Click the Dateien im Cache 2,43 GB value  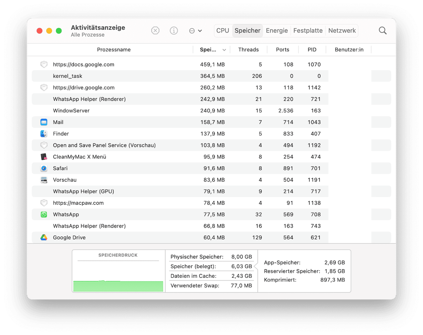click(241, 276)
